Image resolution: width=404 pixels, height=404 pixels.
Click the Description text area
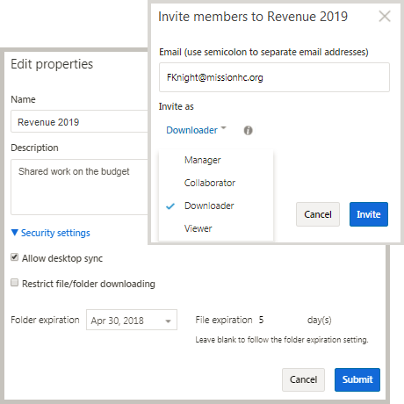(x=80, y=187)
